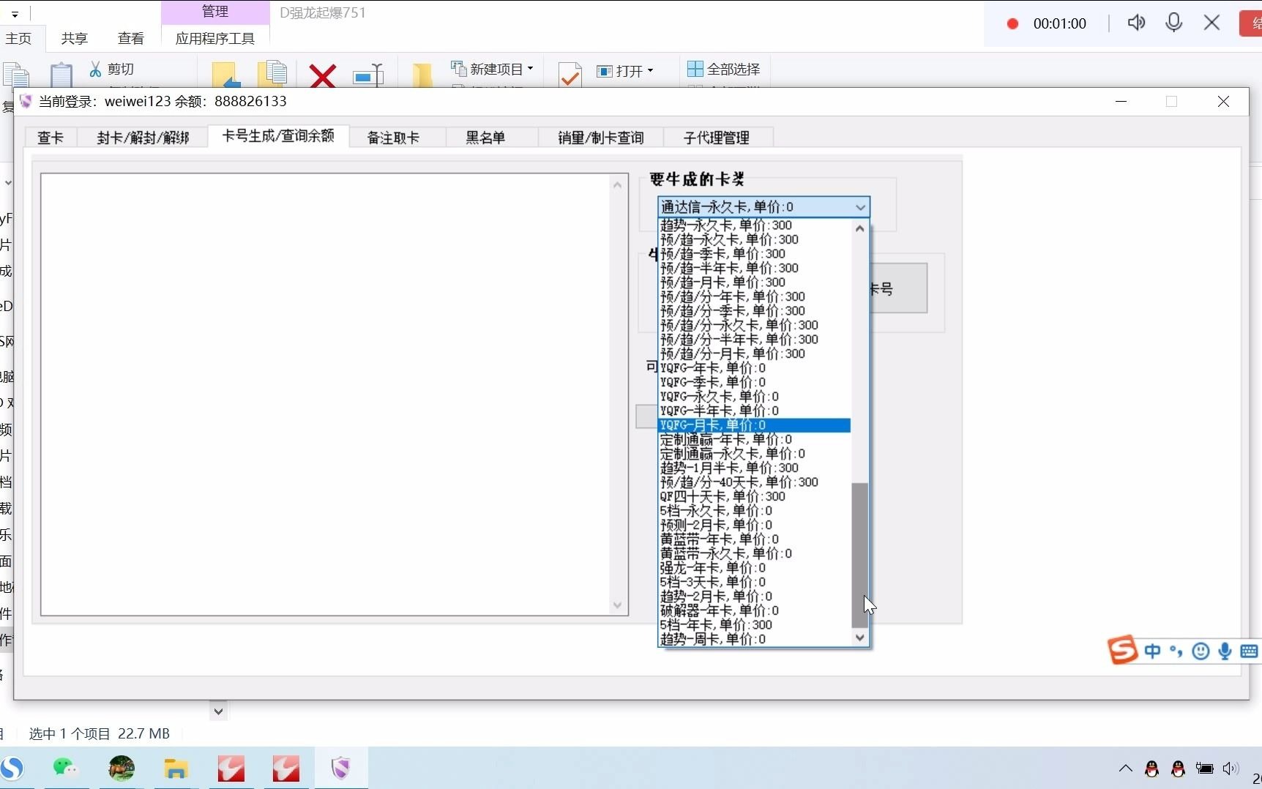Choose 定制通赢-永久卡 option

[754, 454]
